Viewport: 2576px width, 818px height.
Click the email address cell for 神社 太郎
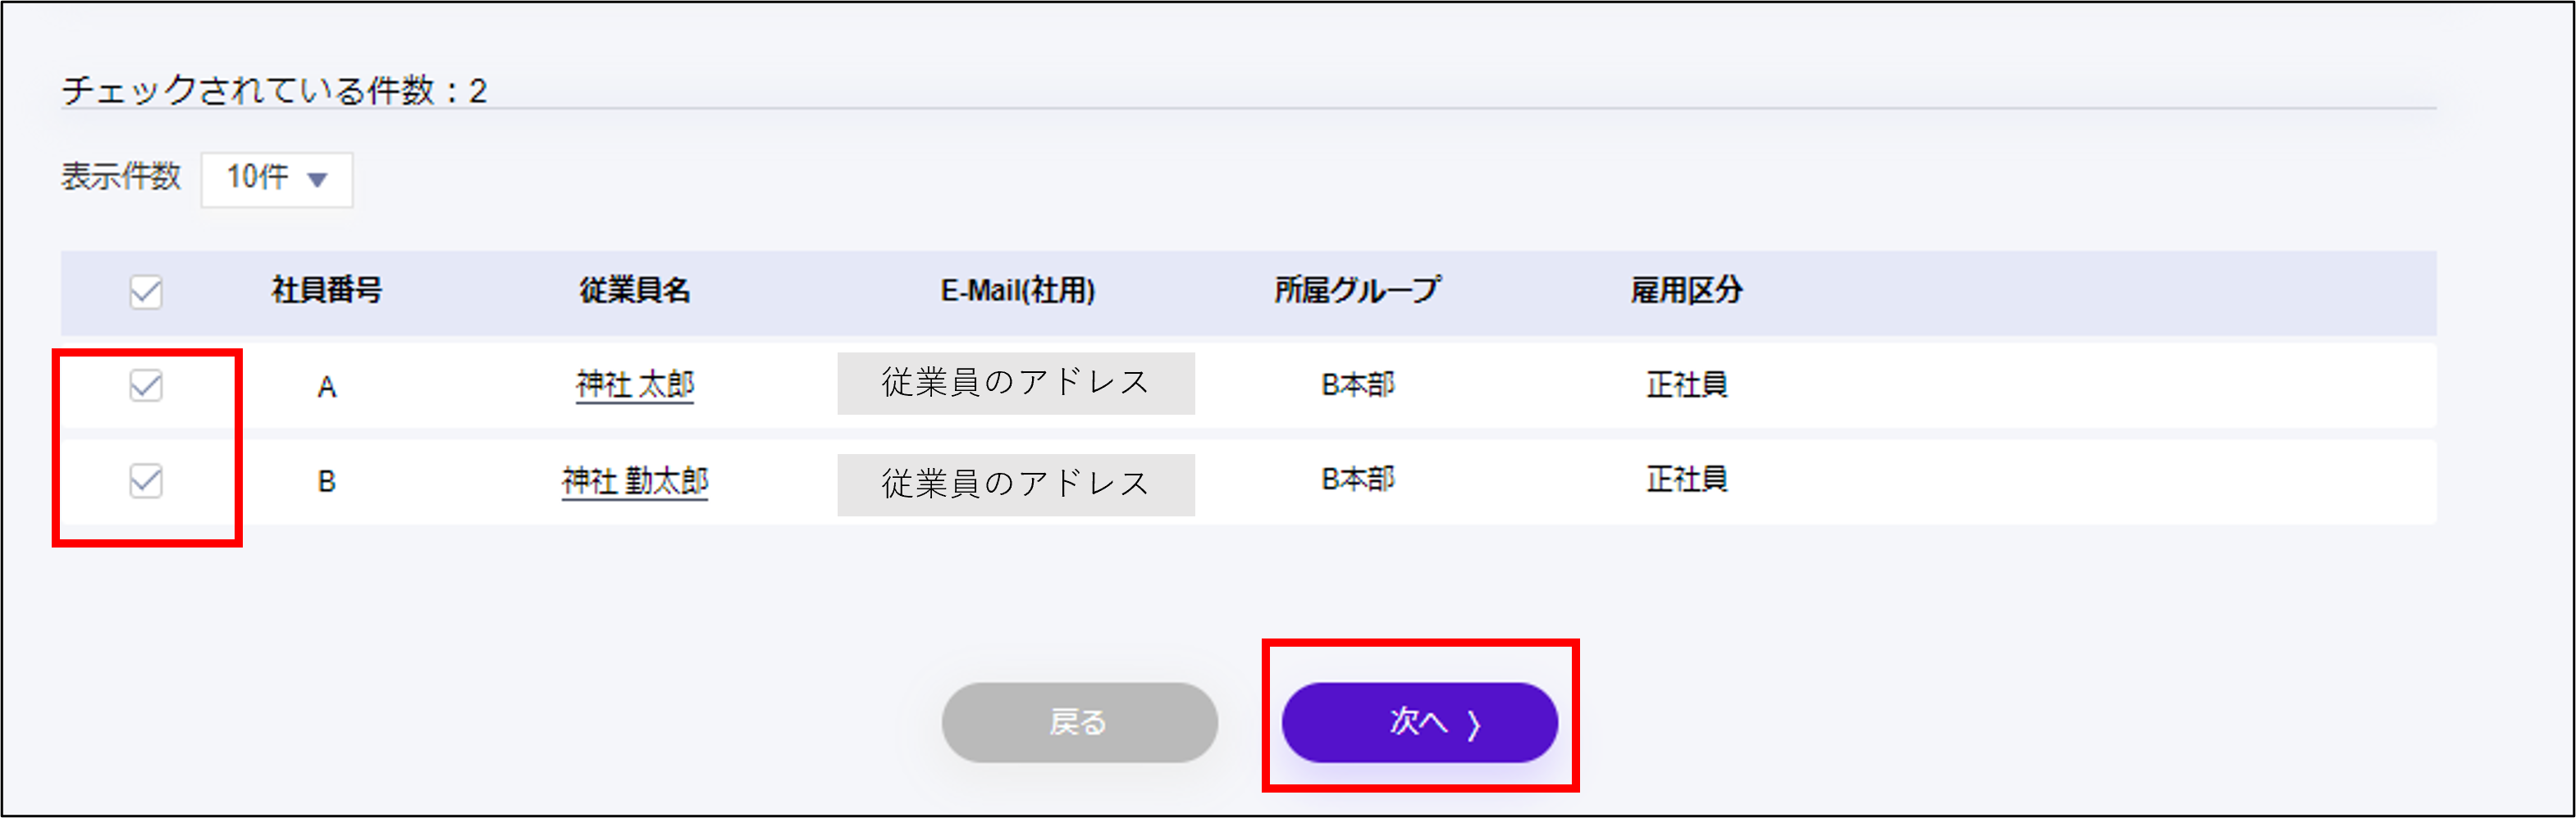[x=1016, y=384]
